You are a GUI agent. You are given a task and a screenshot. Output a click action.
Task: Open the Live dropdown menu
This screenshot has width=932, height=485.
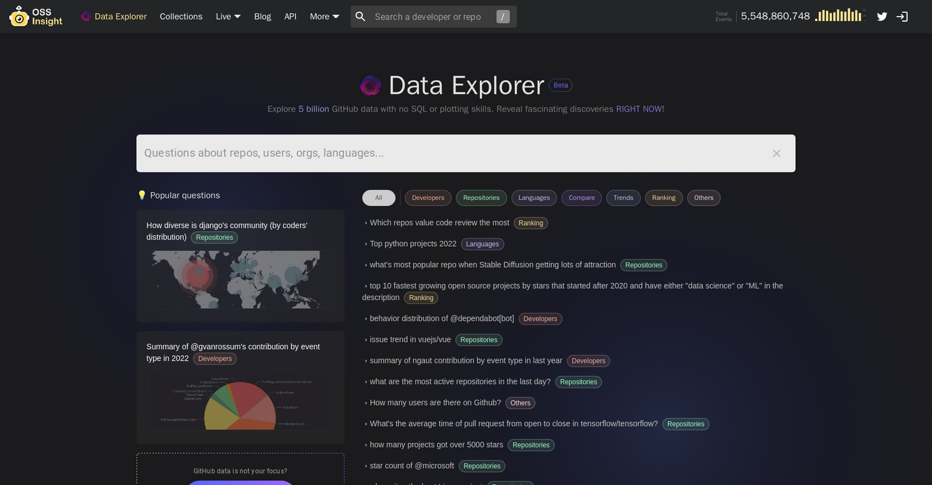pos(227,16)
